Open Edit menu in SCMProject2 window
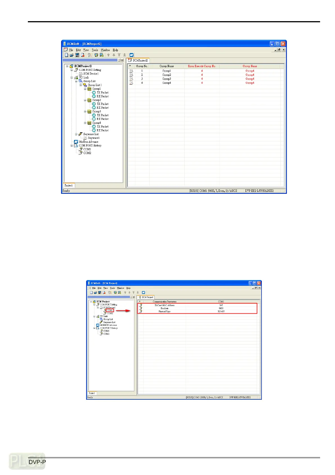The width and height of the screenshot is (335, 475). (x=78, y=50)
